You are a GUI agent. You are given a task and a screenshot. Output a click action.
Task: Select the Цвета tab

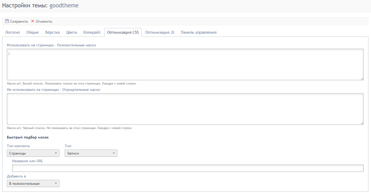click(72, 32)
